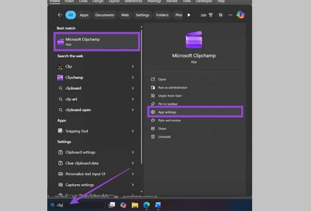
Task: Click the back arrow in search panel
Action: (60, 15)
